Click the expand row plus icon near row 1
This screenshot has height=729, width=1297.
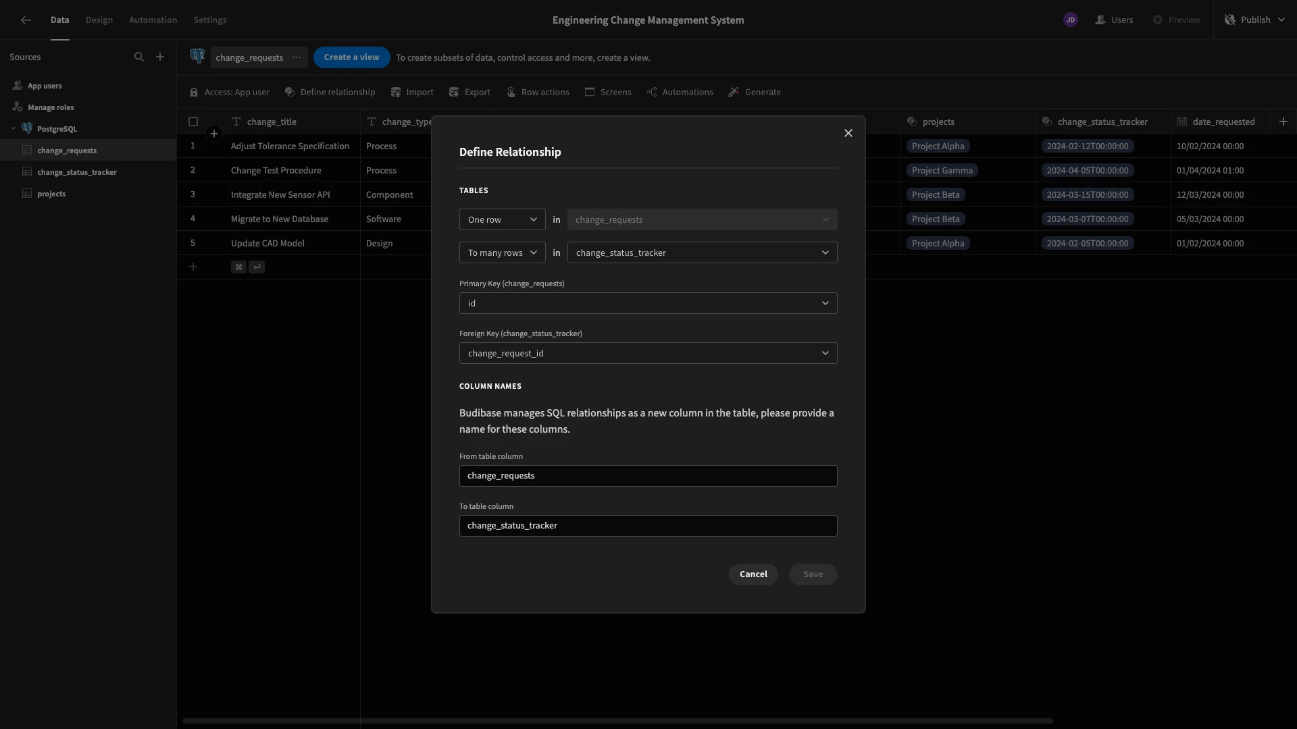tap(214, 134)
